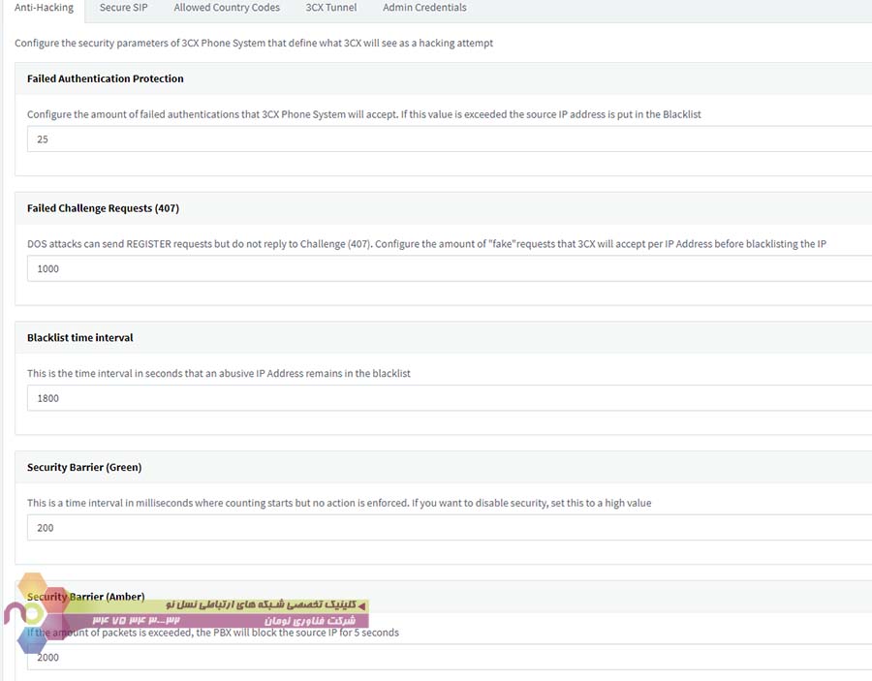Click the blacklist time interval field showing 1800
This screenshot has width=872, height=681.
pyautogui.click(x=450, y=398)
